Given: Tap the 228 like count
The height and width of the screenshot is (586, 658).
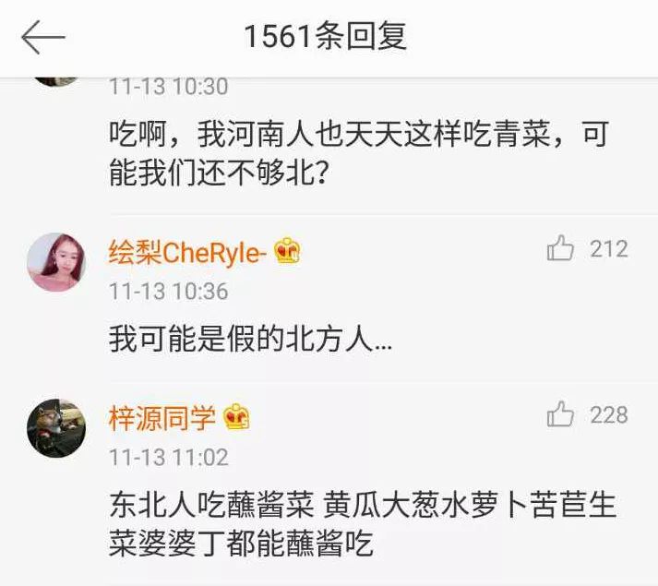Looking at the screenshot, I should [x=609, y=414].
